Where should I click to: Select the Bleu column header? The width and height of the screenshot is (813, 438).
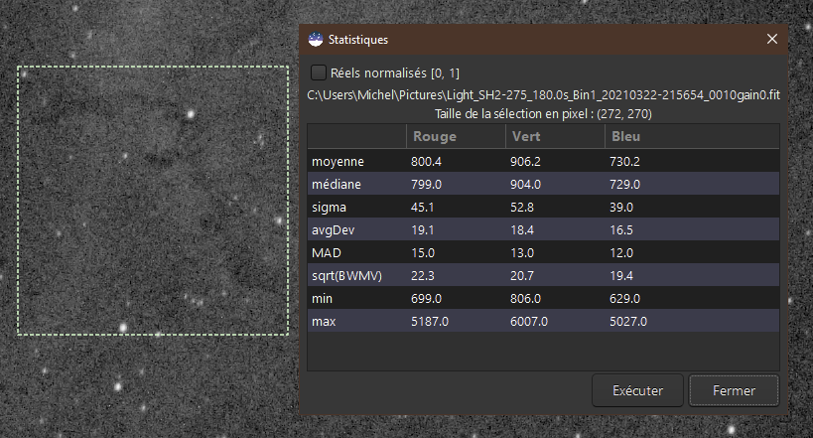click(625, 136)
